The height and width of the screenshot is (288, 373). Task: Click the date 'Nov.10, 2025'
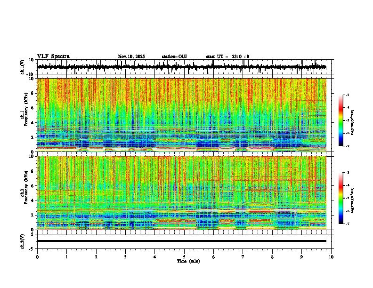click(x=131, y=56)
